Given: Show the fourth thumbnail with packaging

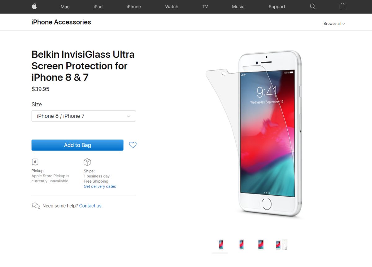Looking at the screenshot, I should [x=281, y=245].
